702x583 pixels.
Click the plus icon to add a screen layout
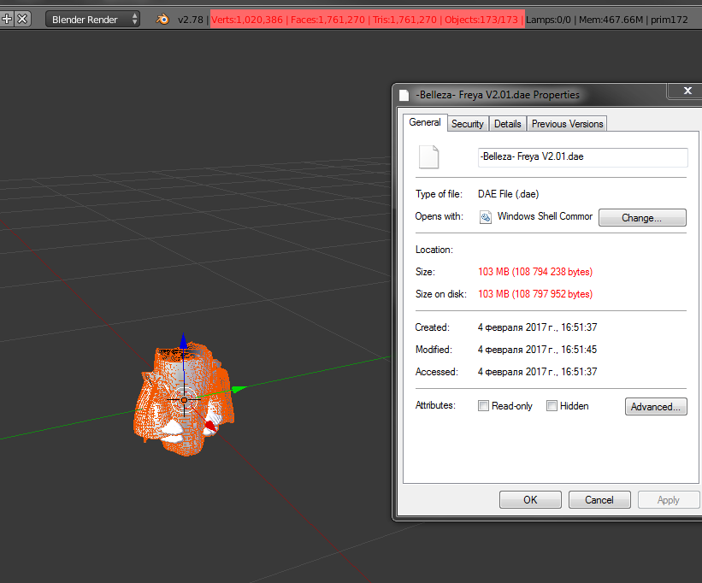pos(7,19)
